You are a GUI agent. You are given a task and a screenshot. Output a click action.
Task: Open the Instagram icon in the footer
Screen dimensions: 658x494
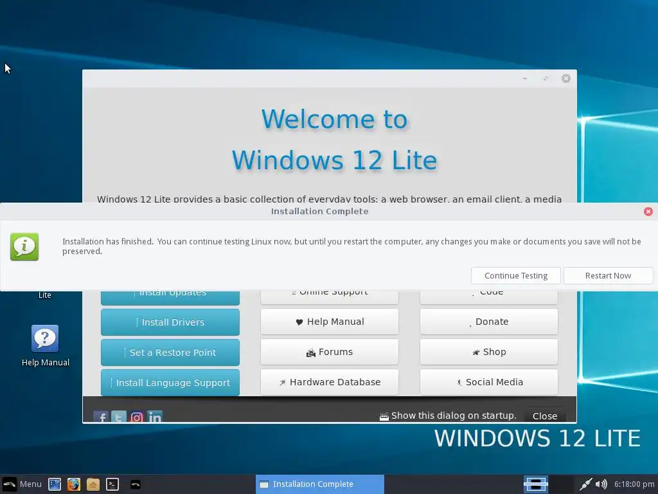tap(137, 417)
